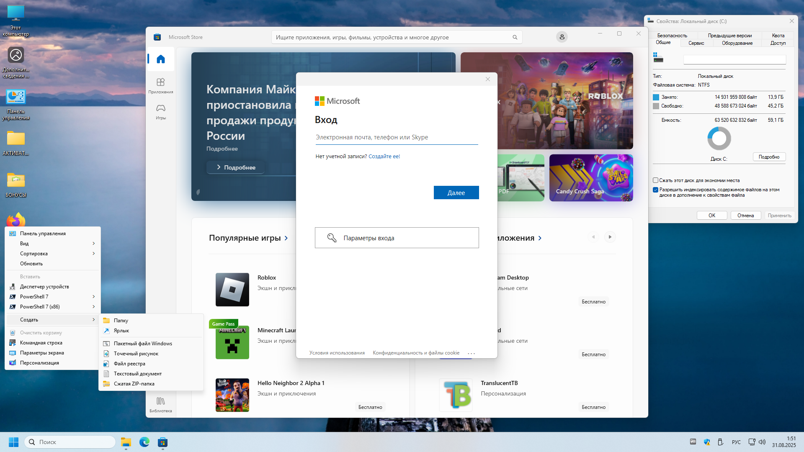Click the Microsoft Store logo in title bar

tap(157, 37)
